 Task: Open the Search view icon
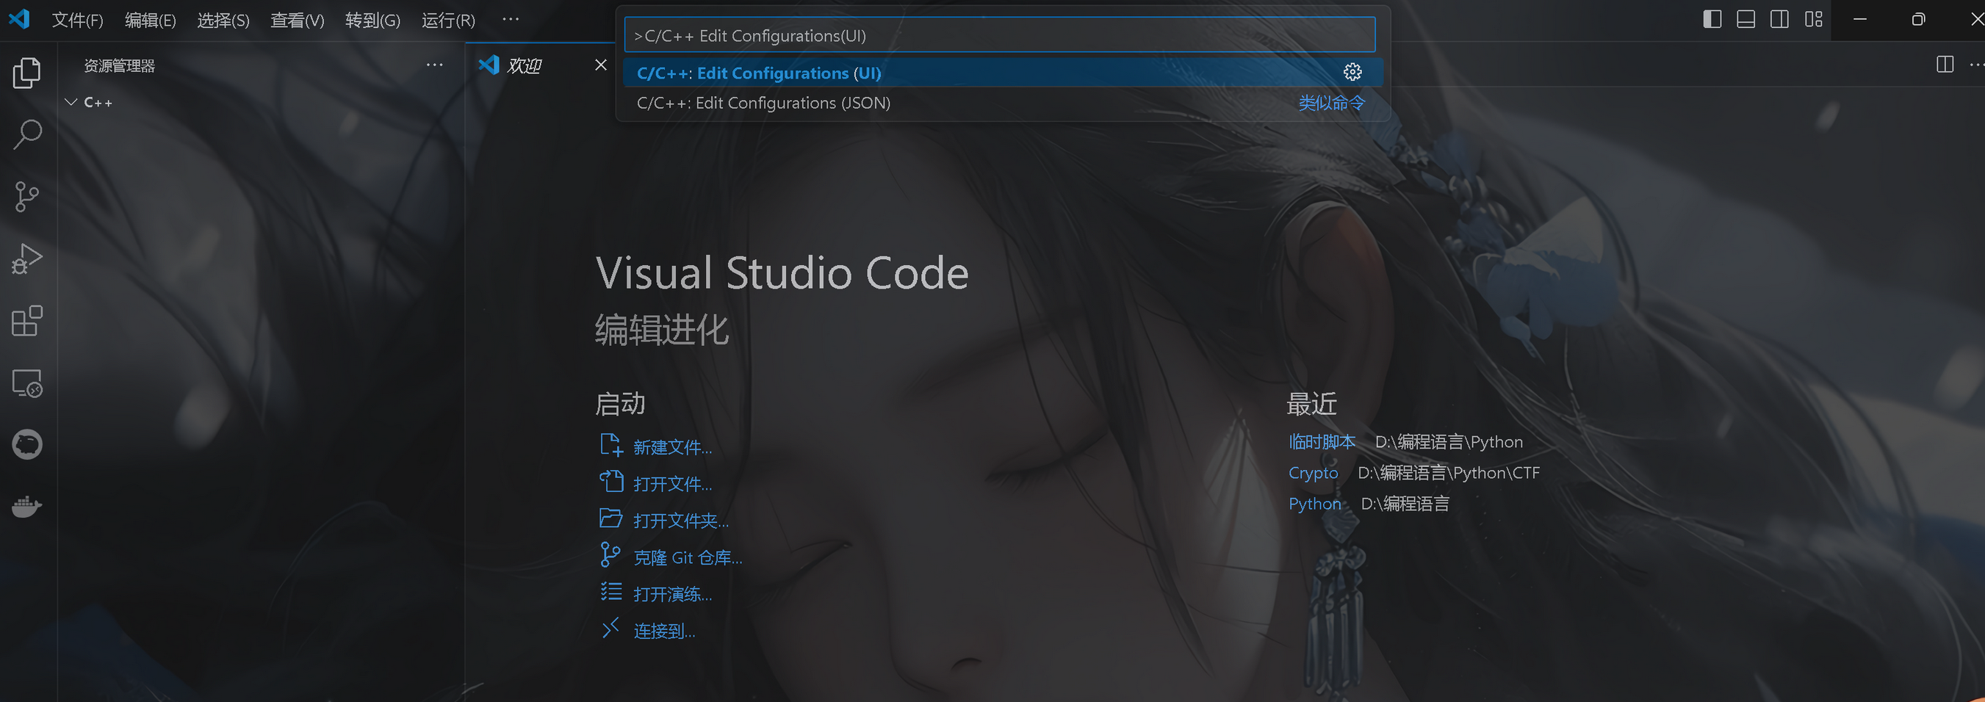(27, 134)
